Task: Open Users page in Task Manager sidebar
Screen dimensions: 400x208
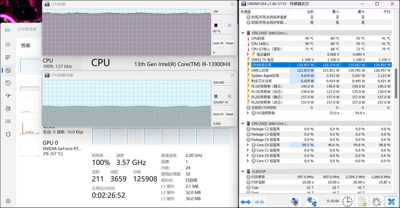Action: (8, 108)
